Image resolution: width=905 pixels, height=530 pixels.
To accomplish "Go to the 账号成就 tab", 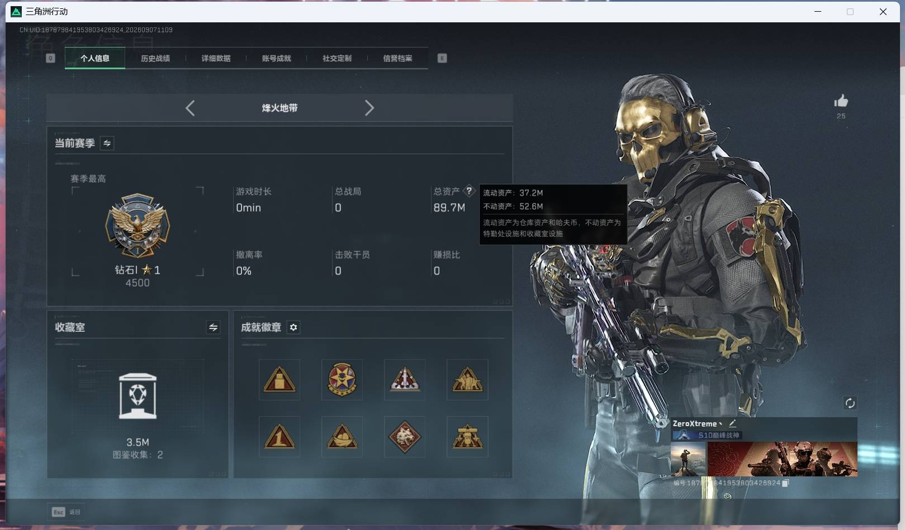I will click(x=277, y=58).
